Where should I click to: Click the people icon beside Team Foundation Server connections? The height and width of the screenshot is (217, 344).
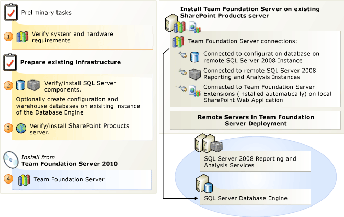point(178,41)
